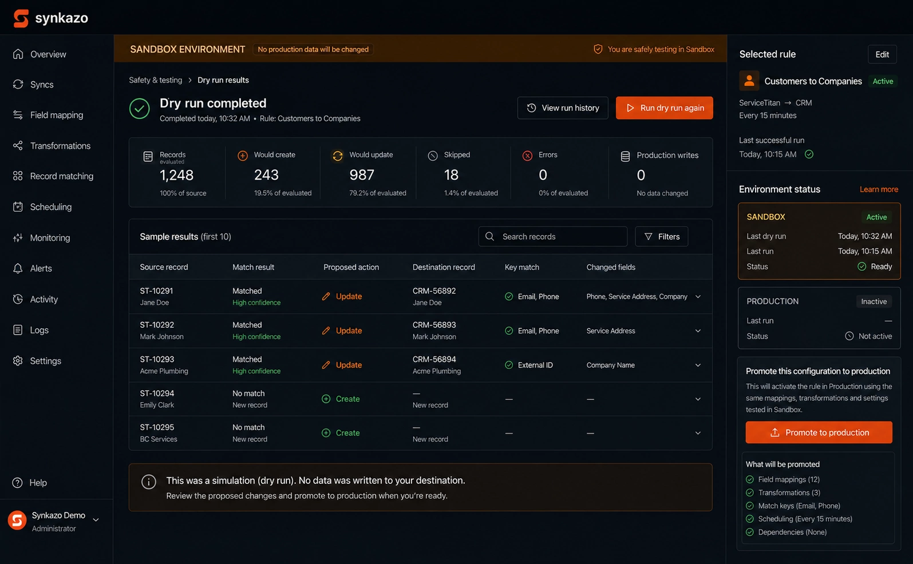913x564 pixels.
Task: Select the PRODUCTION environment card
Action: click(819, 319)
